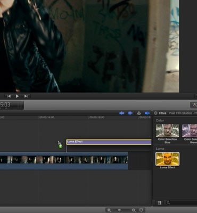Toggle the titles browser sidebar button

click(159, 203)
